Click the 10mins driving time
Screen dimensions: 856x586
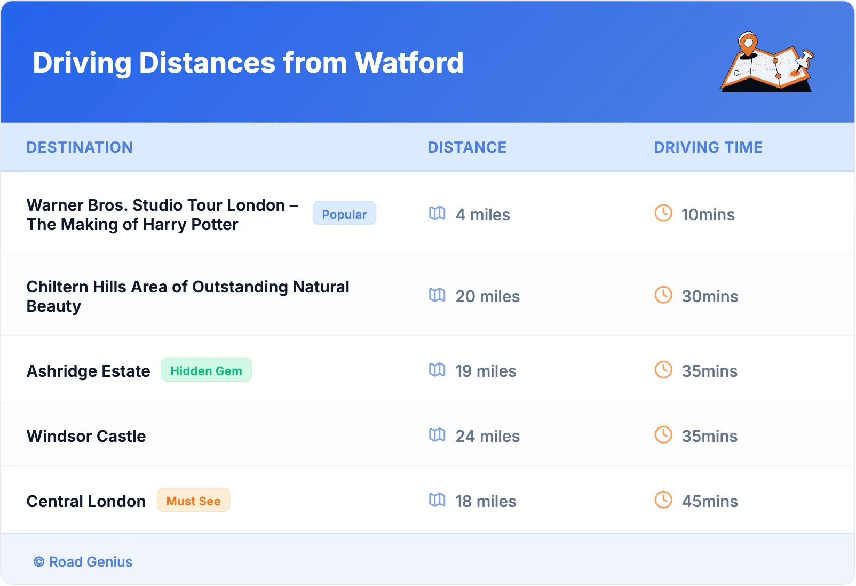[708, 215]
